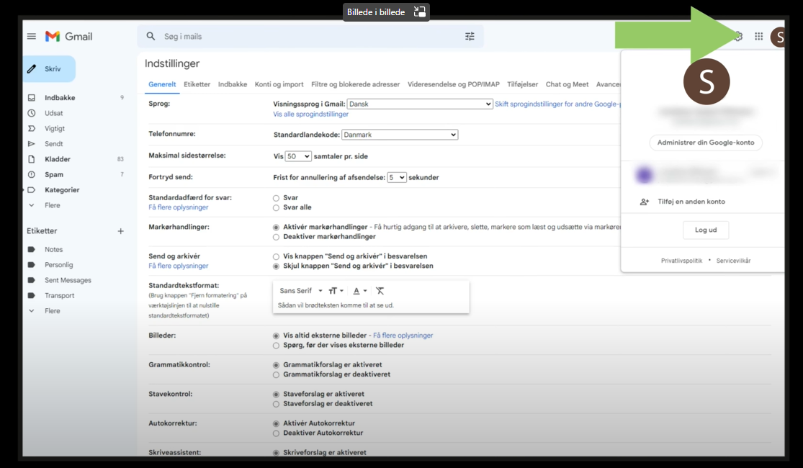Click the Log ud button

(x=706, y=230)
